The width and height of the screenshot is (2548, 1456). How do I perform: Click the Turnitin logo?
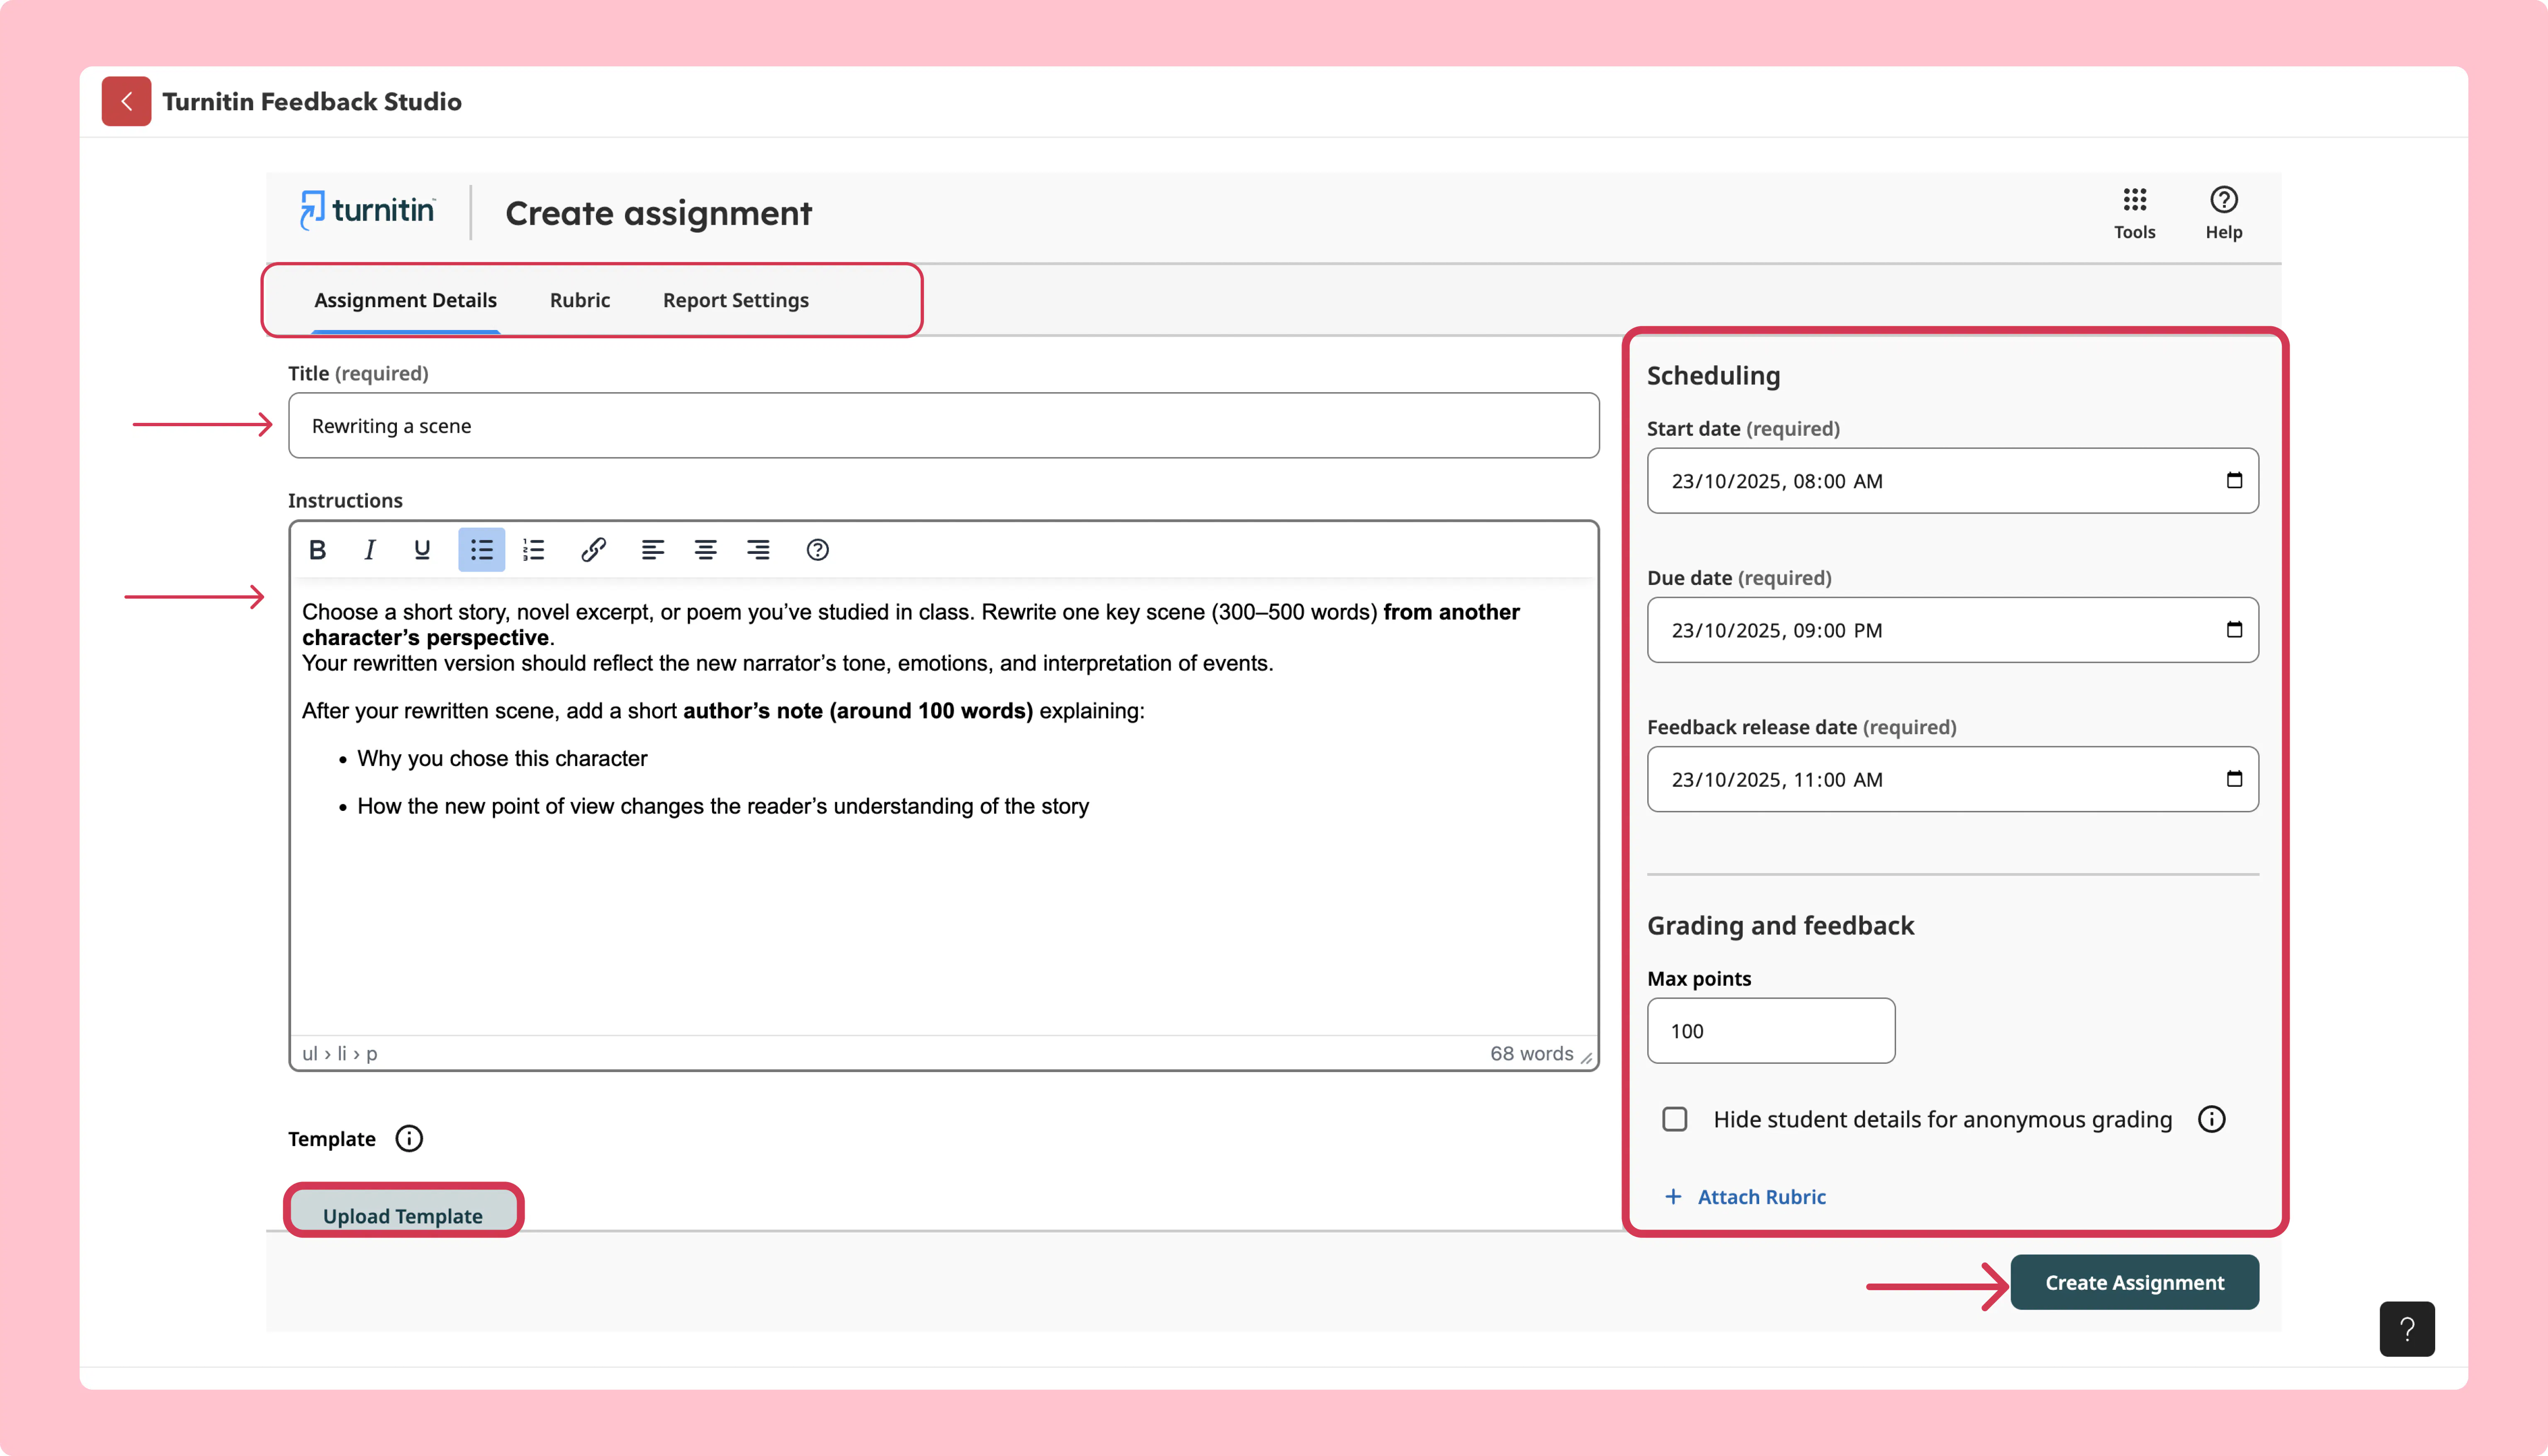[x=367, y=210]
